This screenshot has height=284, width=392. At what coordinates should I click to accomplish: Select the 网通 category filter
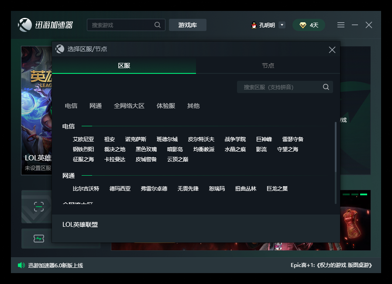pyautogui.click(x=96, y=106)
